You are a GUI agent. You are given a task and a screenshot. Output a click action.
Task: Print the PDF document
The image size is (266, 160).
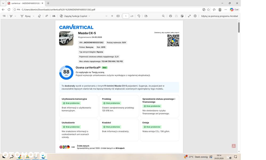click(171, 16)
